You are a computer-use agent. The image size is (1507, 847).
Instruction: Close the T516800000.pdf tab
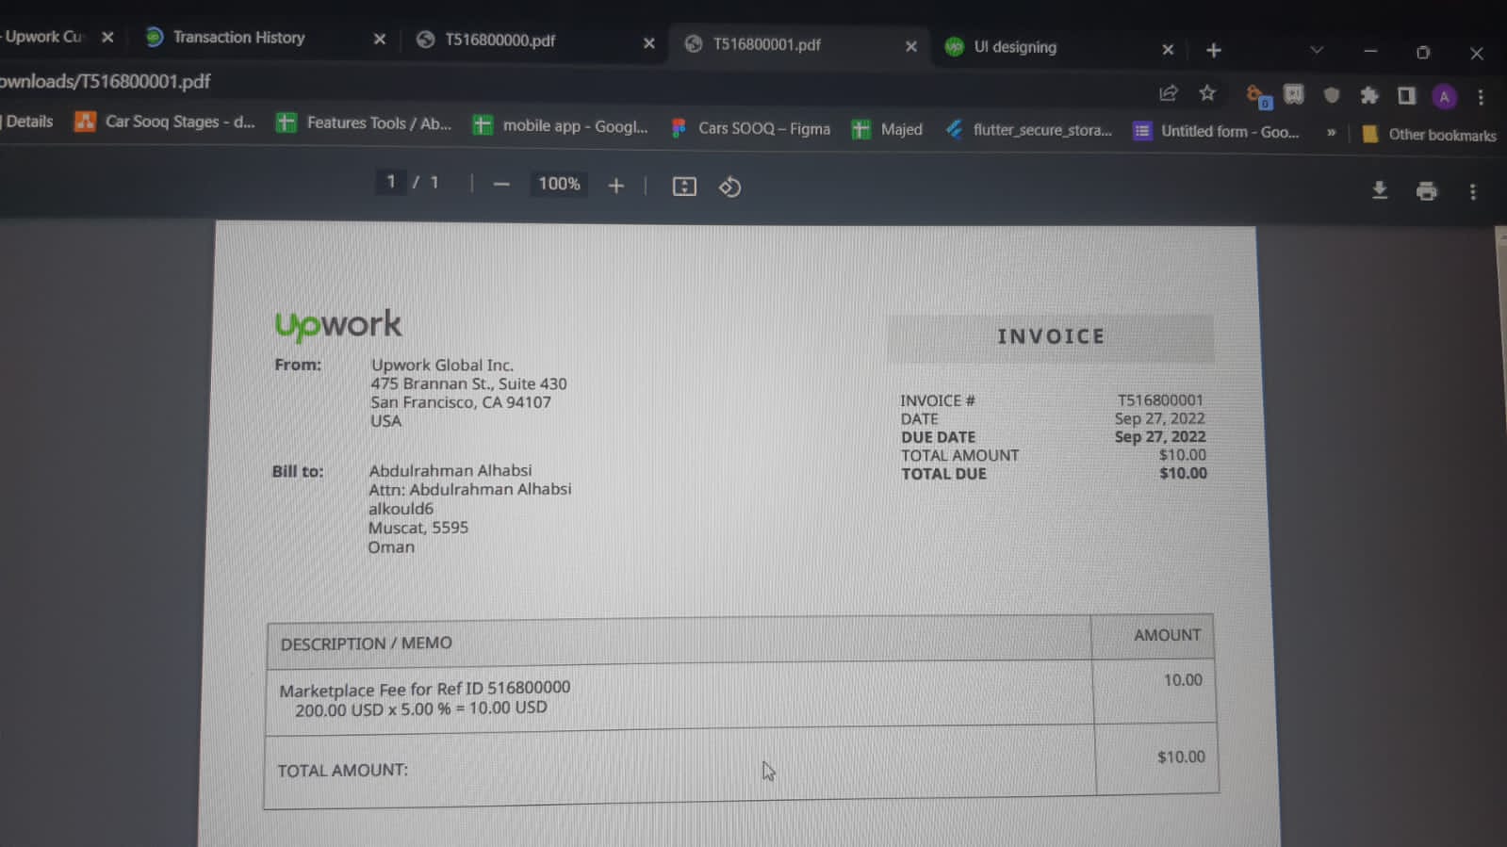pyautogui.click(x=648, y=43)
